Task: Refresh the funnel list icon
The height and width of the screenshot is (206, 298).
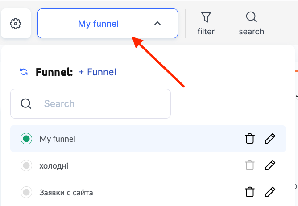Action: pyautogui.click(x=24, y=72)
